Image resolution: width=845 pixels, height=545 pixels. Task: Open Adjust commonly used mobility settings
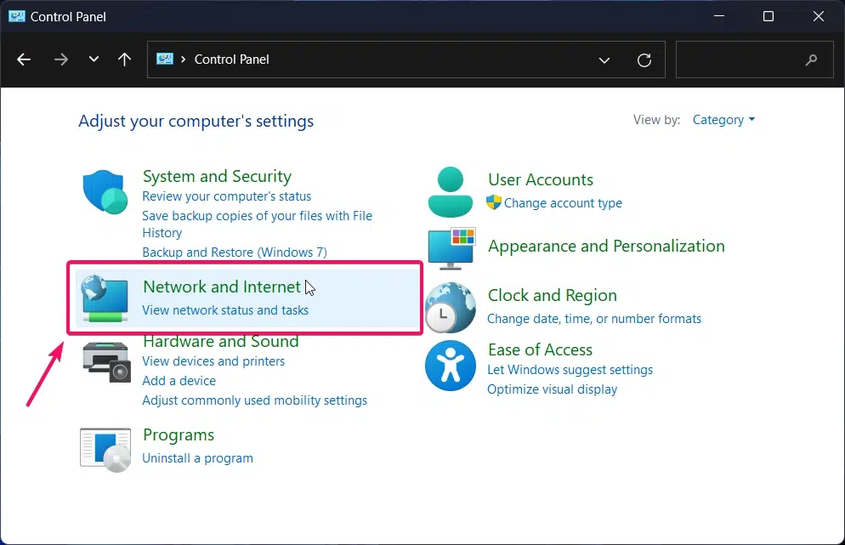tap(254, 400)
